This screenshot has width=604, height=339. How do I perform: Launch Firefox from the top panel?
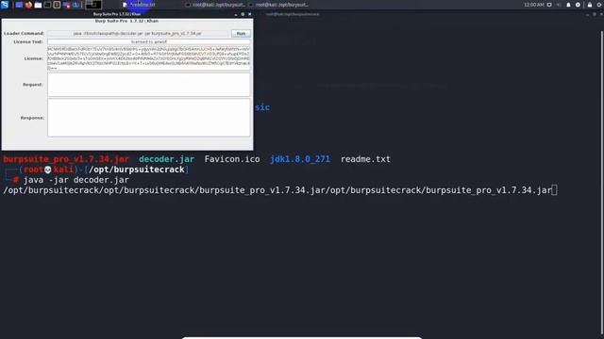pos(28,5)
